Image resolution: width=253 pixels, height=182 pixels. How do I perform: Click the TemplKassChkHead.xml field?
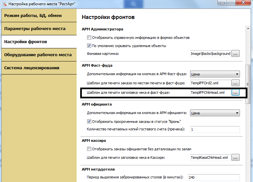pos(211,157)
